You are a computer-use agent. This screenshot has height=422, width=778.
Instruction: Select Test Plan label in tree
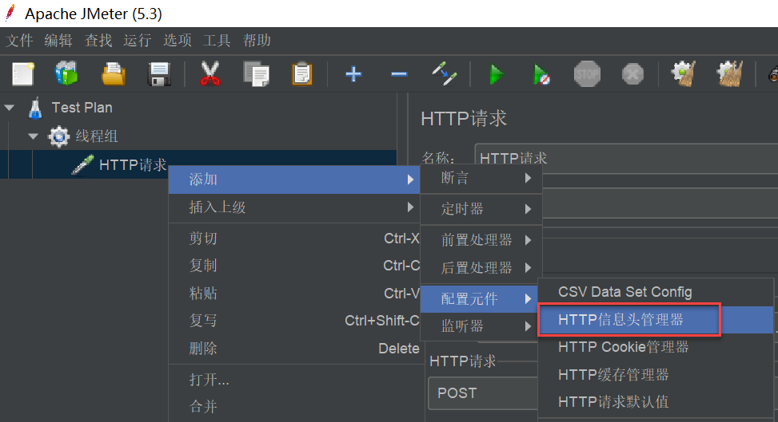click(x=82, y=108)
